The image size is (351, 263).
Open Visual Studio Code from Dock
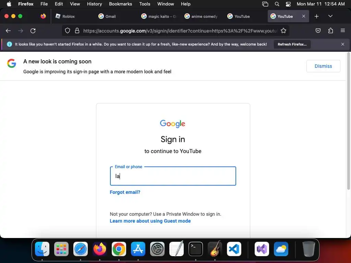click(234, 249)
